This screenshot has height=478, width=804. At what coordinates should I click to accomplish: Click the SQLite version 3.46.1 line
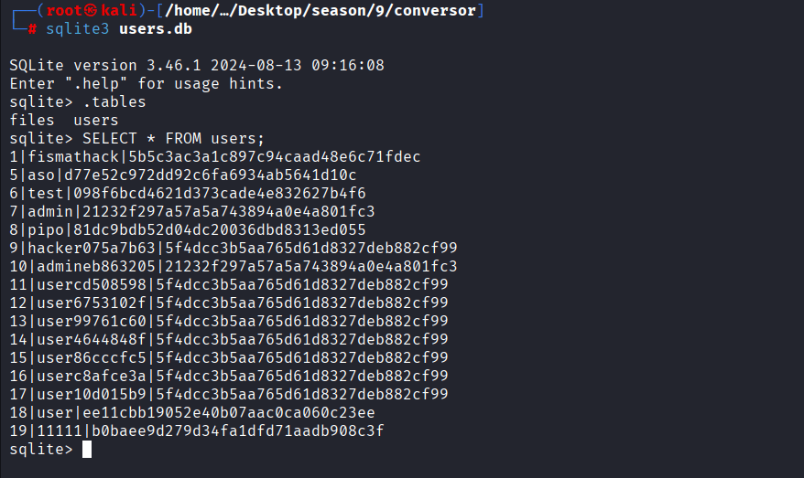pyautogui.click(x=197, y=65)
